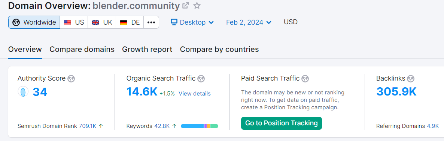The image size is (444, 141).
Task: Click globe icon beside Paid Search Traffic
Action: 305,79
